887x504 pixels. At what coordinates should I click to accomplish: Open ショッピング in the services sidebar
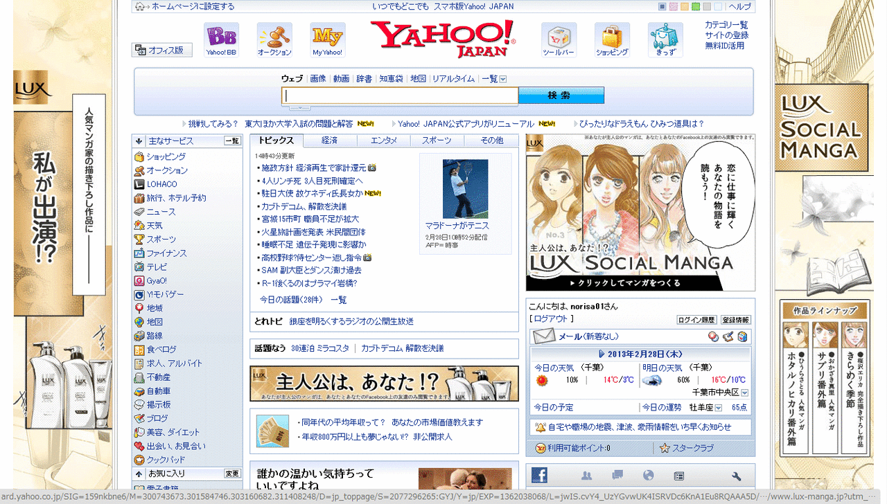pos(166,156)
